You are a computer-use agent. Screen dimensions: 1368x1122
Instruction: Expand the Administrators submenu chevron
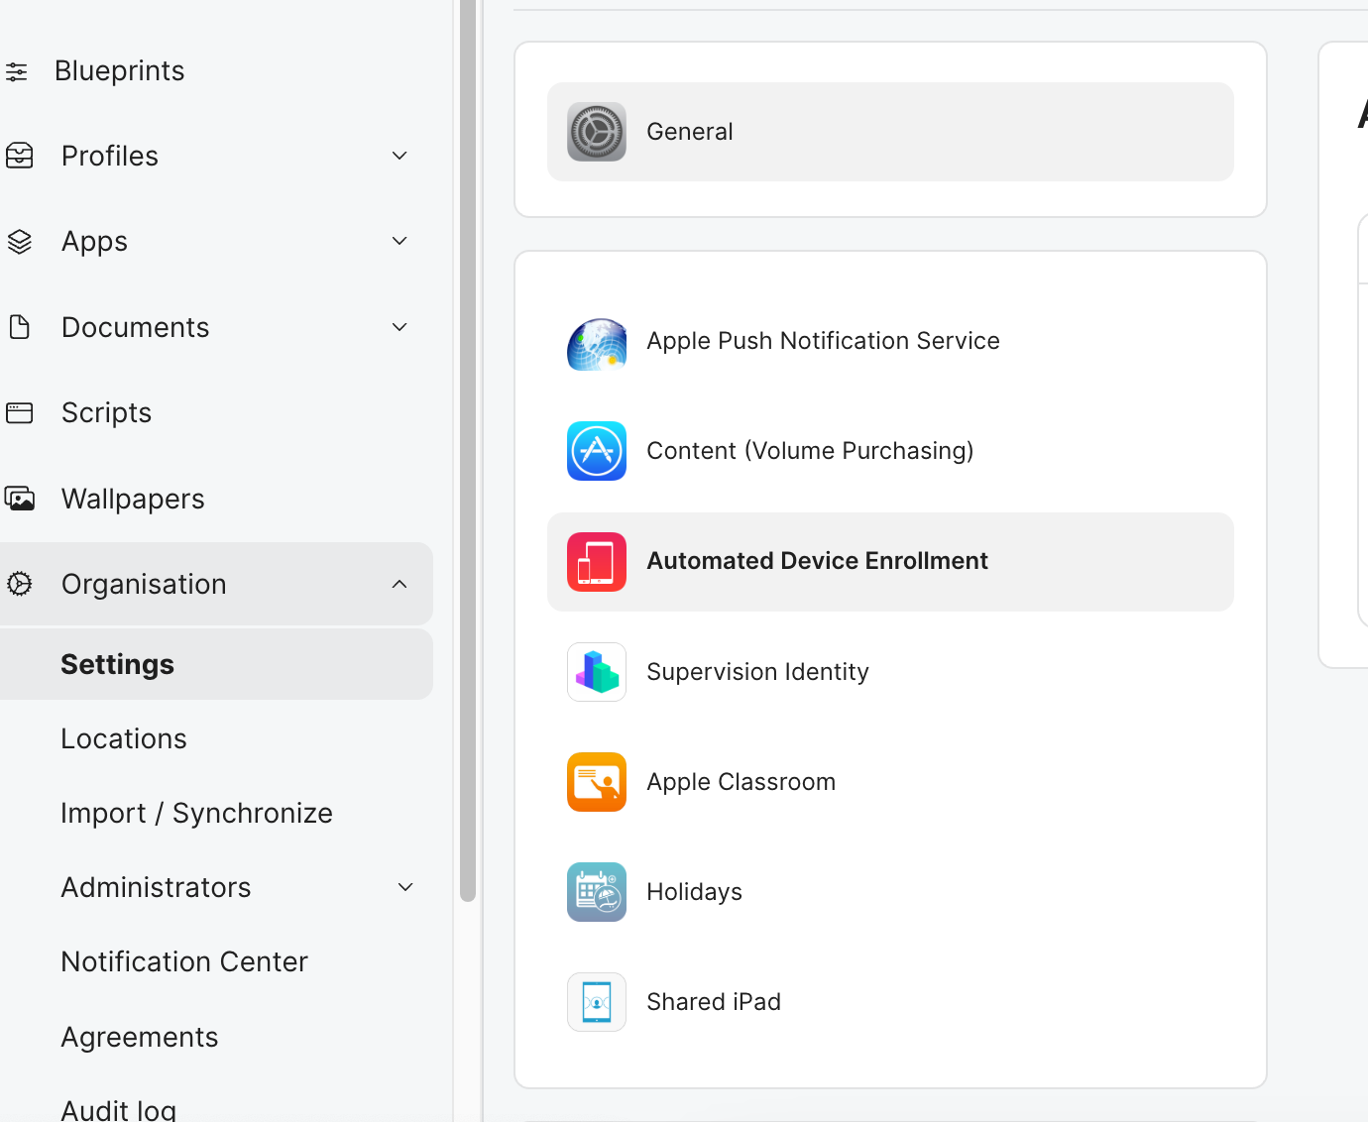click(x=405, y=887)
